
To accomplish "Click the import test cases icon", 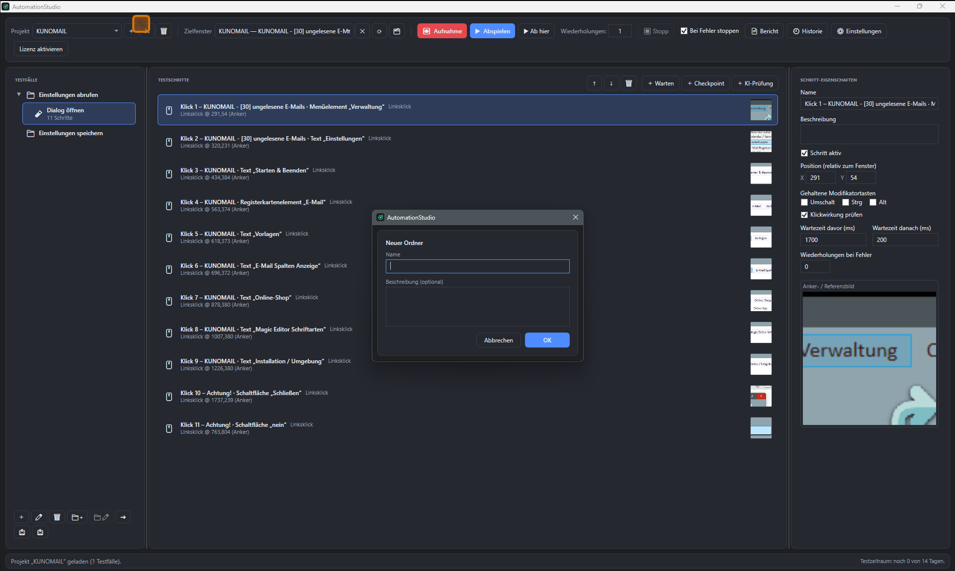I will (40, 532).
